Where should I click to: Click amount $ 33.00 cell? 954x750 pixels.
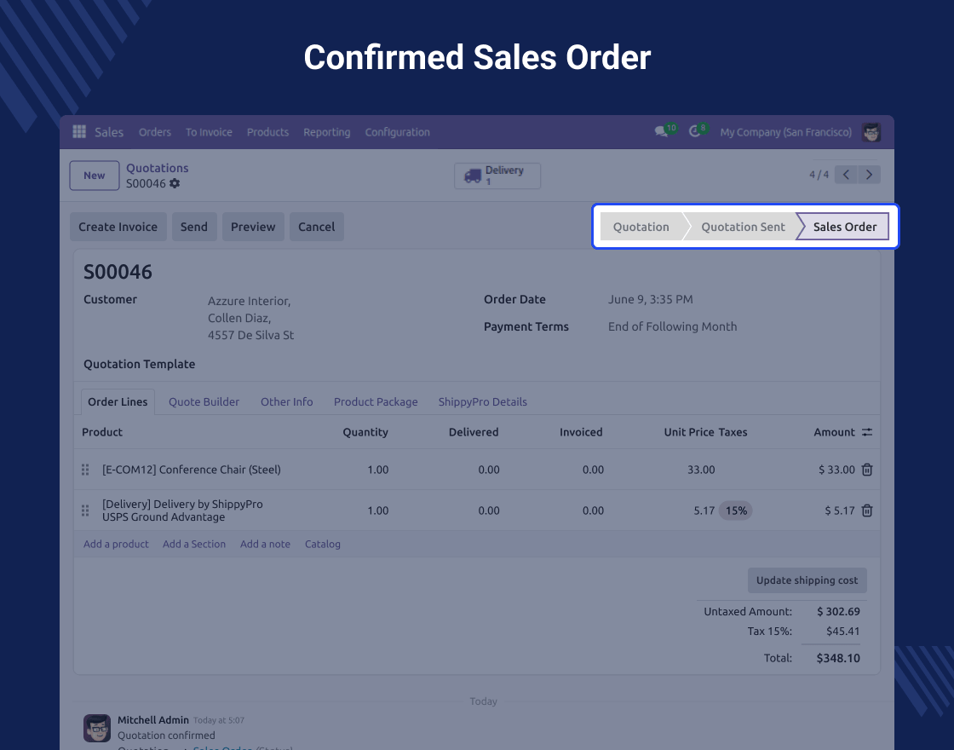[x=836, y=470]
